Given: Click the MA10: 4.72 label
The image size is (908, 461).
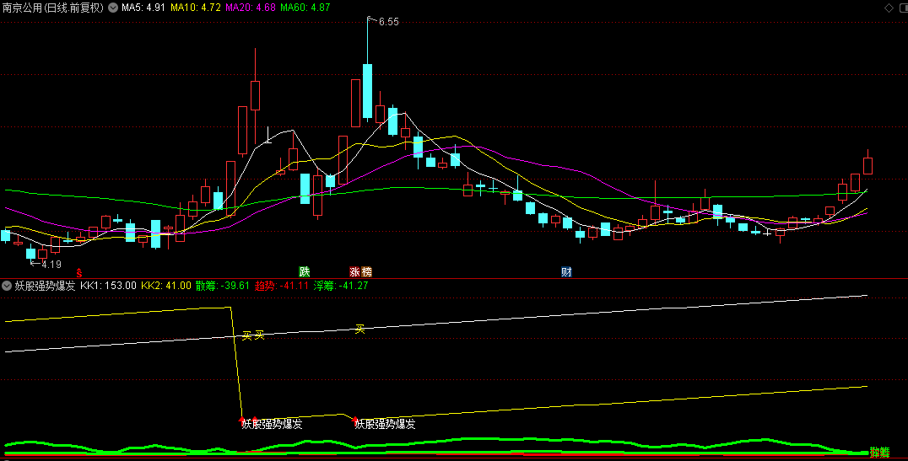Looking at the screenshot, I should pyautogui.click(x=195, y=8).
